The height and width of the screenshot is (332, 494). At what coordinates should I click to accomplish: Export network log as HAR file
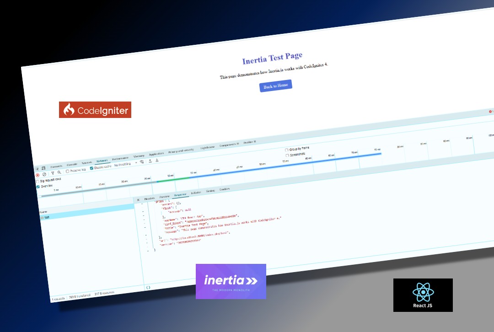(x=157, y=161)
